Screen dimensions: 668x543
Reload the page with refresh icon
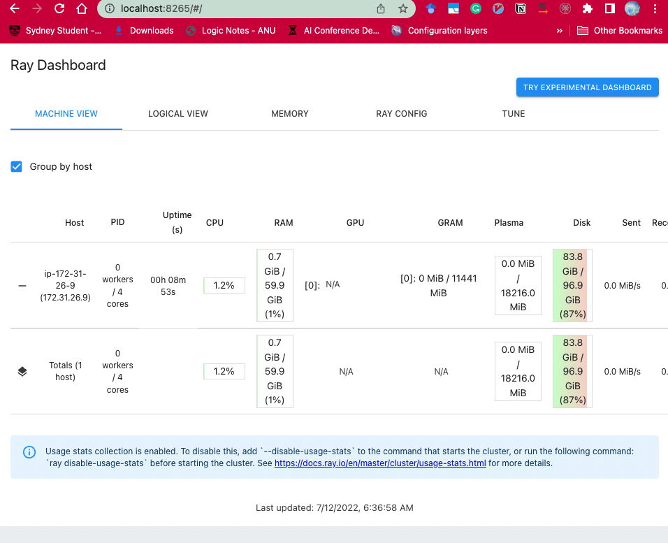tap(59, 8)
